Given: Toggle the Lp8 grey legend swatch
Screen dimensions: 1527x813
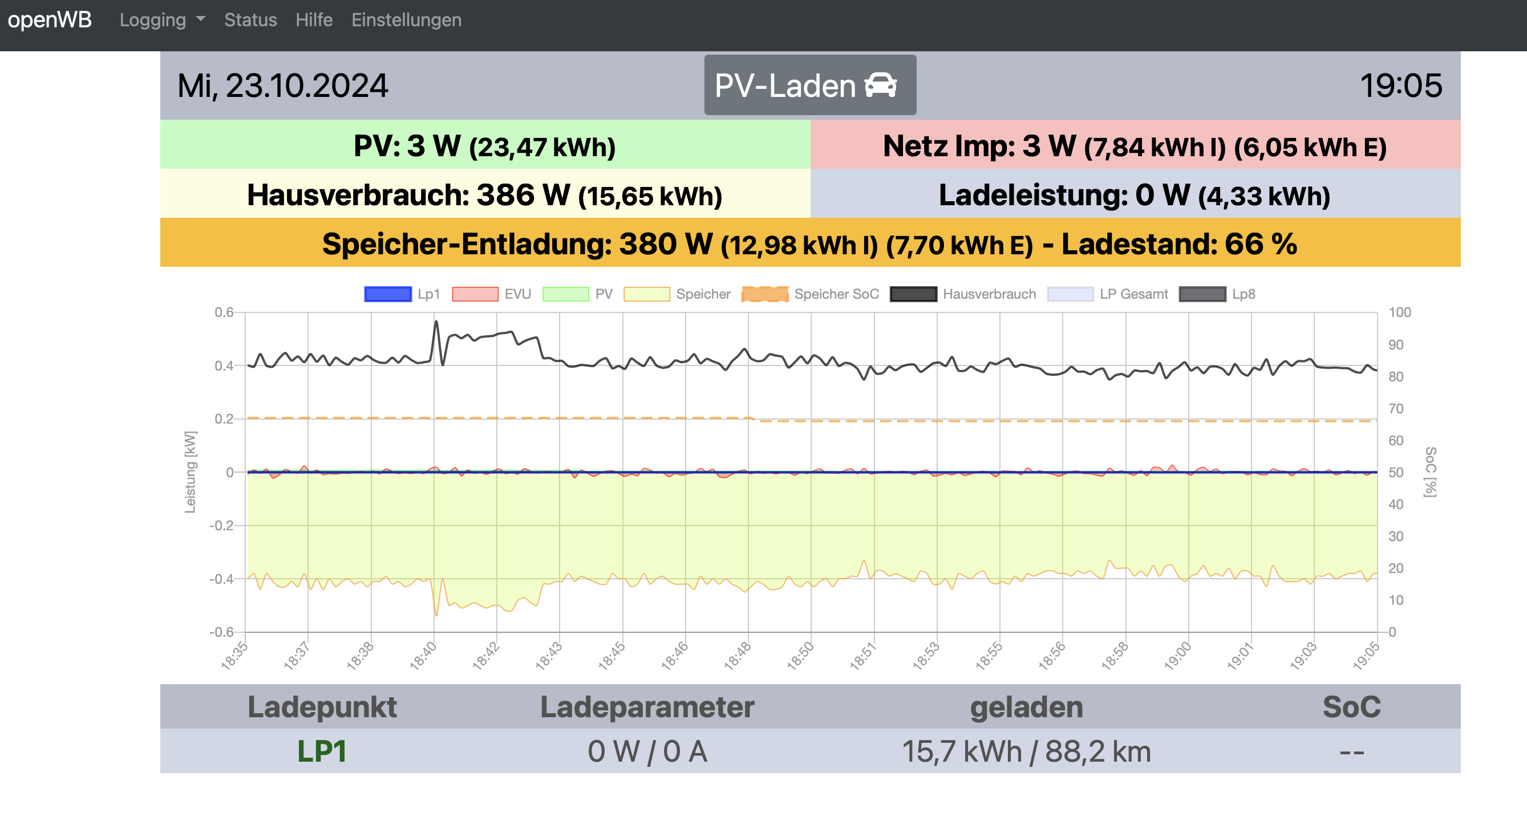Looking at the screenshot, I should click(x=1202, y=295).
